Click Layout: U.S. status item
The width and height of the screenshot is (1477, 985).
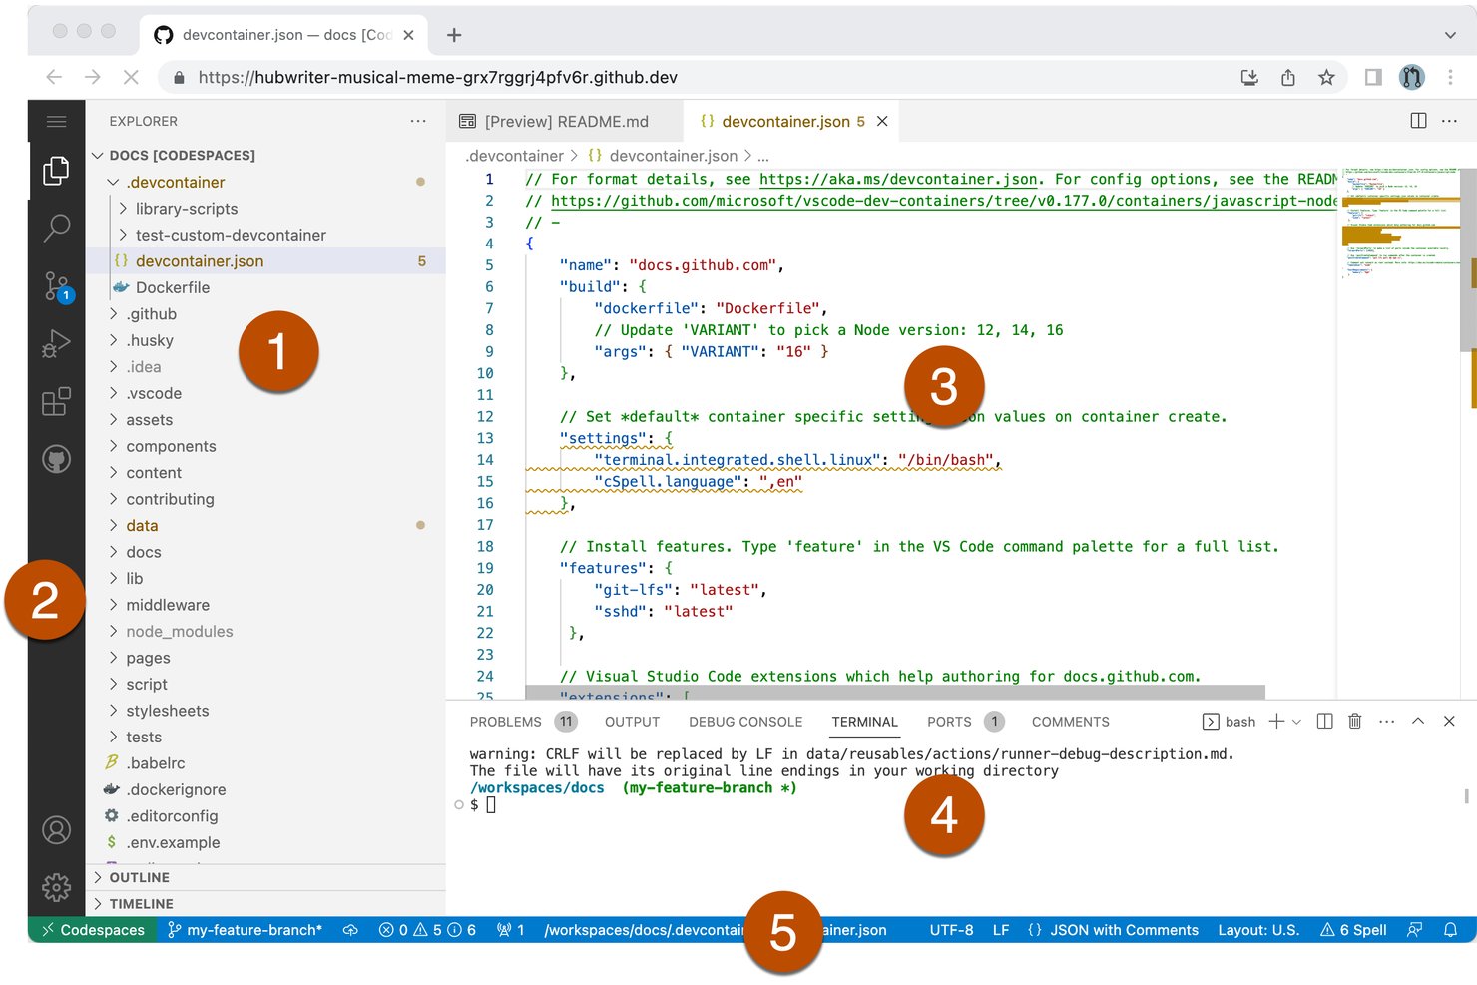1258,930
